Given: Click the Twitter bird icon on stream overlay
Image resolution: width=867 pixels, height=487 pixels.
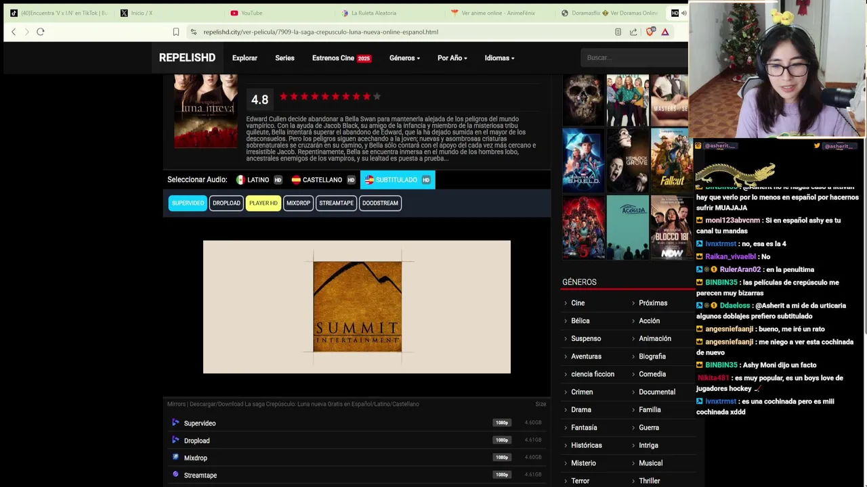Looking at the screenshot, I should click(817, 145).
